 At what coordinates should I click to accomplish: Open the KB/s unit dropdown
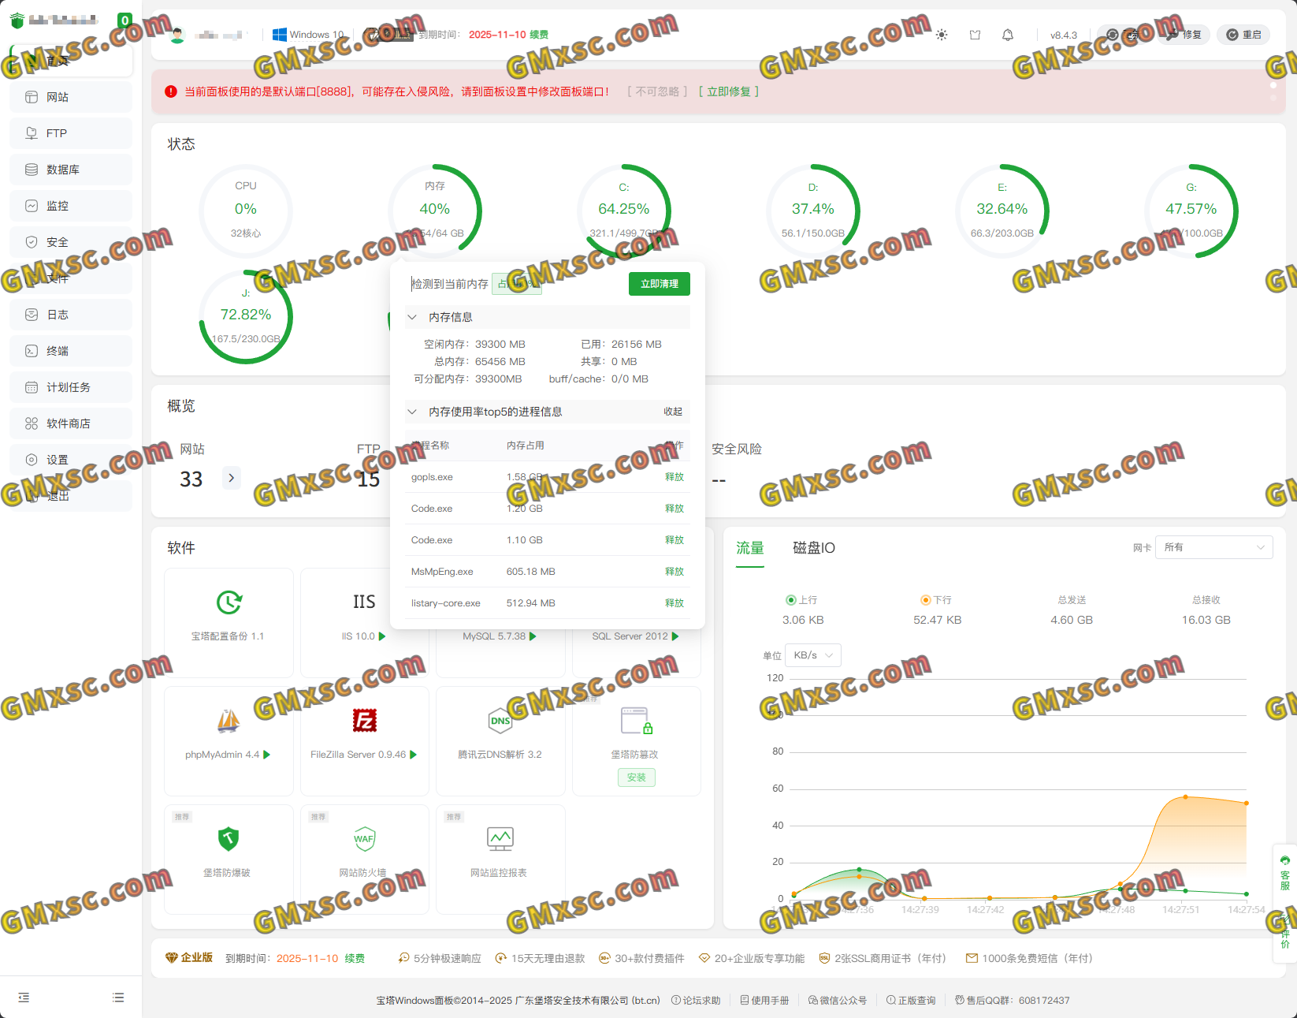tap(813, 655)
